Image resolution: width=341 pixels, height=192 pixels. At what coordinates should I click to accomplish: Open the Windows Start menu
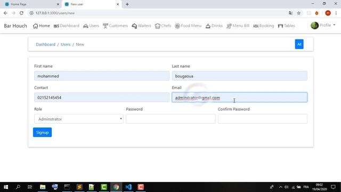click(6, 187)
